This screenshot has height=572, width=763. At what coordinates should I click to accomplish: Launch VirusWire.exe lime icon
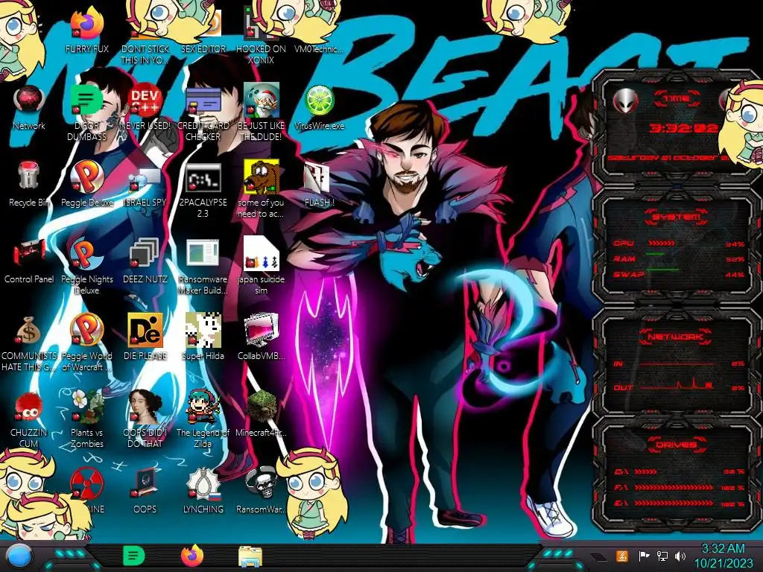(x=319, y=101)
